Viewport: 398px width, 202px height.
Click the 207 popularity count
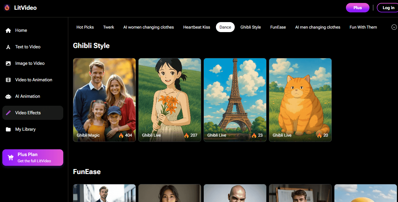[194, 135]
